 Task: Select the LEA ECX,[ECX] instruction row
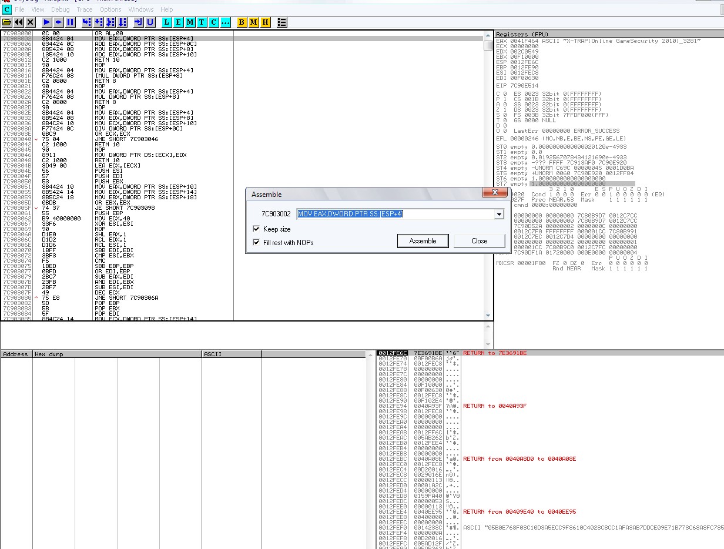point(117,165)
